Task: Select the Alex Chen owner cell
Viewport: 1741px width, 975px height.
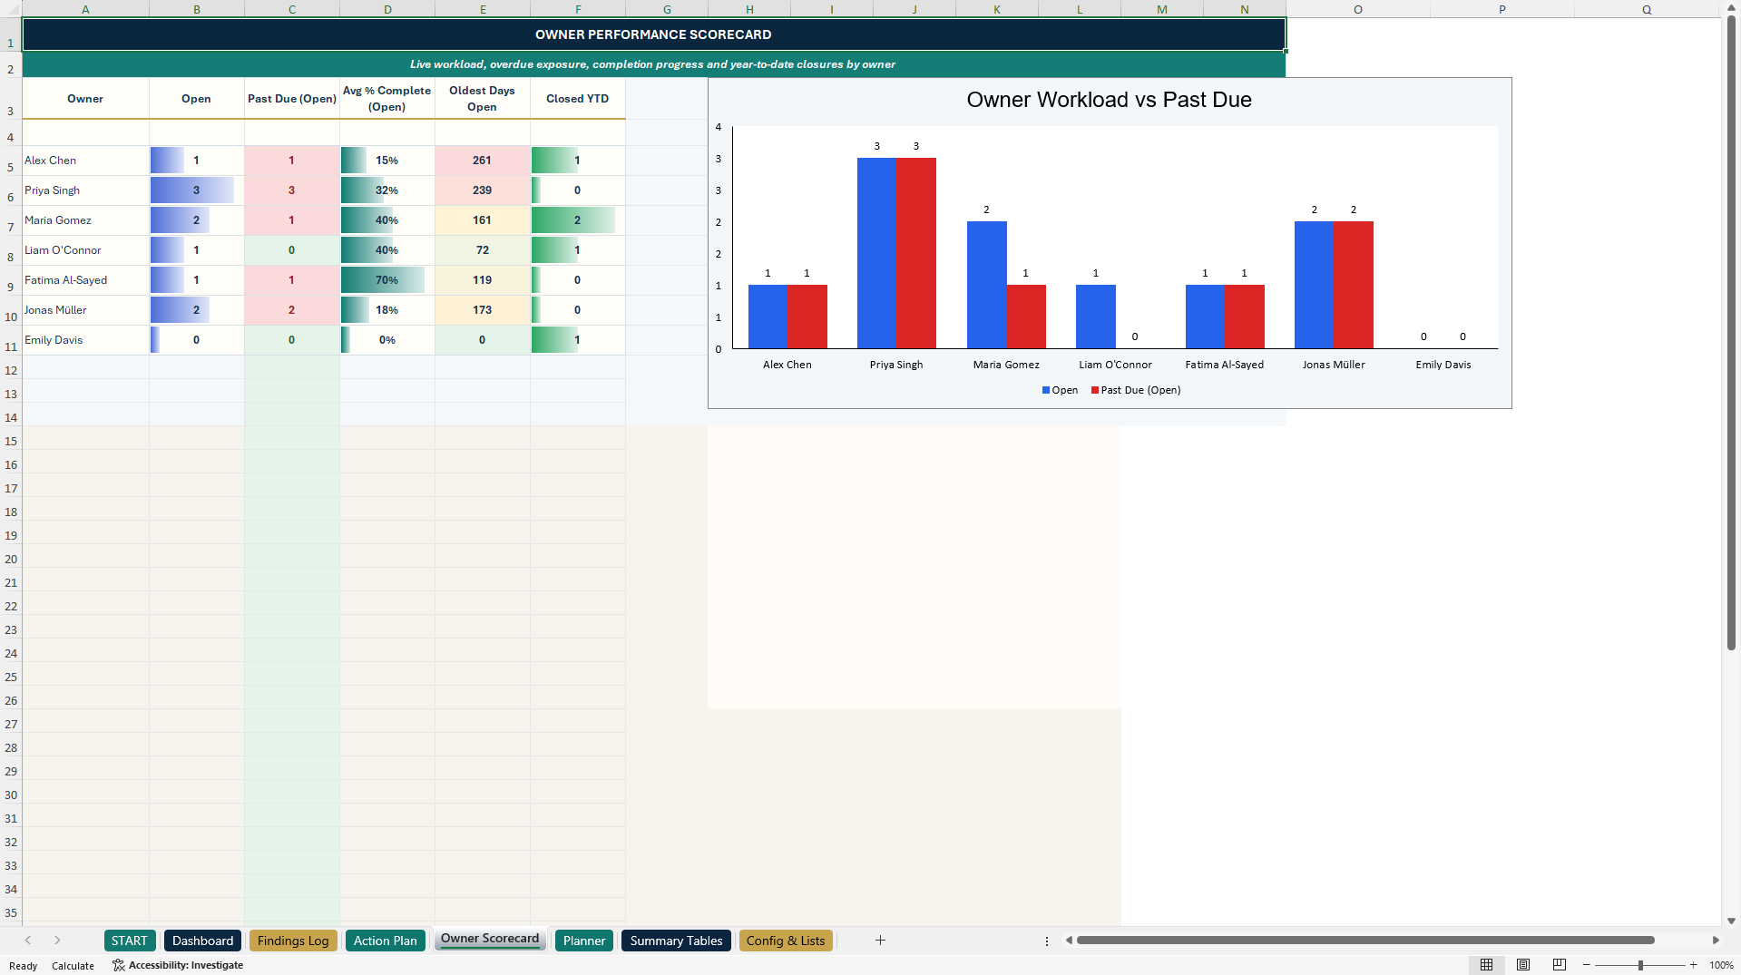Action: pyautogui.click(x=85, y=161)
